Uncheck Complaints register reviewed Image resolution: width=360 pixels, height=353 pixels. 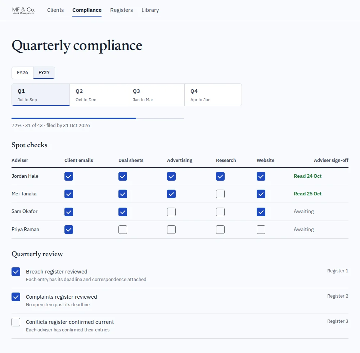pos(16,297)
